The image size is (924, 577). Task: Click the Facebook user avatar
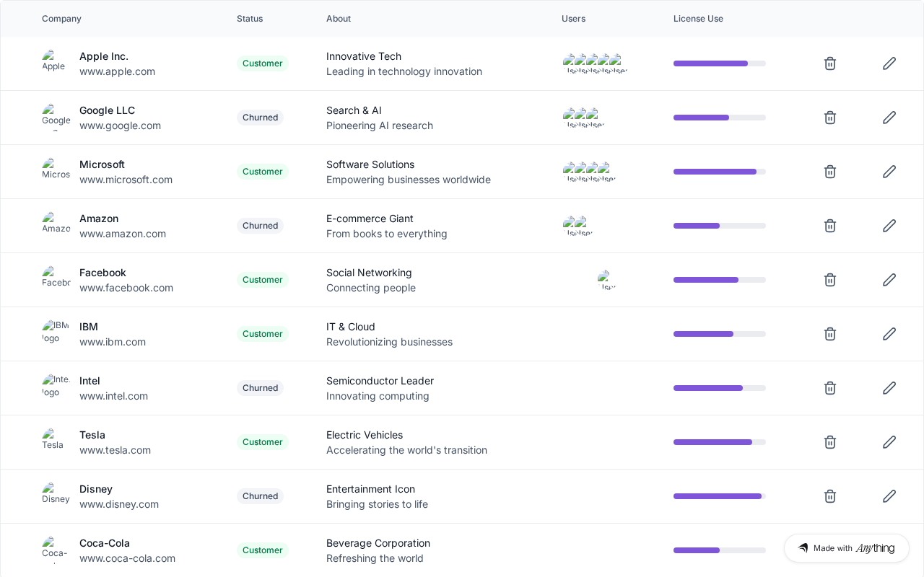point(606,280)
